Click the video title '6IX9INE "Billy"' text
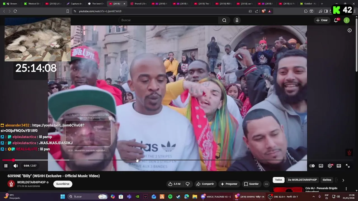 (x=53, y=176)
